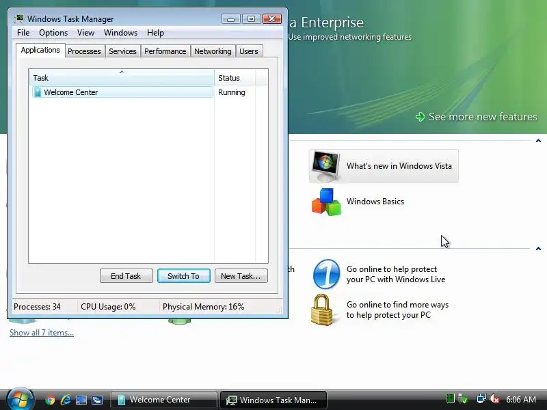Viewport: 547px width, 410px height.
Task: Open What's new in Windows Vista item
Action: click(x=384, y=166)
